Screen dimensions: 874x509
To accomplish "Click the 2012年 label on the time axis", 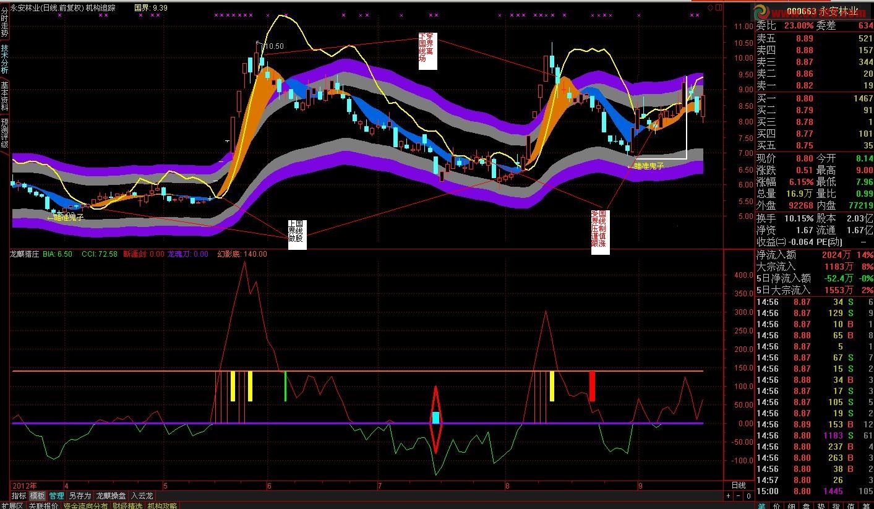I will pyautogui.click(x=24, y=485).
